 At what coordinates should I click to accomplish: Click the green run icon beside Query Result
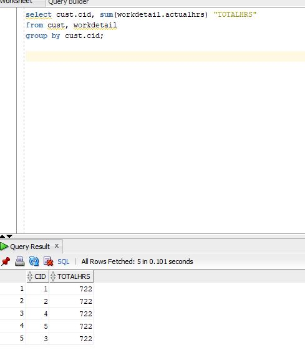click(4, 247)
